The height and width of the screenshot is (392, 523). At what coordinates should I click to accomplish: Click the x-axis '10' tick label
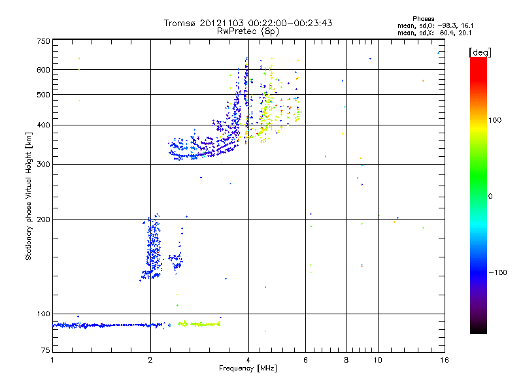(378, 360)
